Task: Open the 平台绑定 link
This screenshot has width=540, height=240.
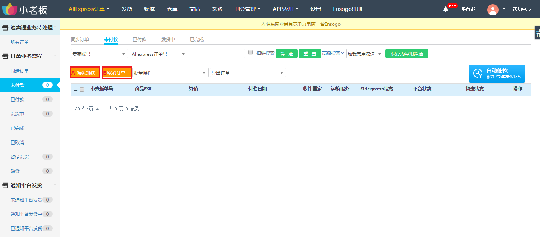Action: pyautogui.click(x=471, y=9)
